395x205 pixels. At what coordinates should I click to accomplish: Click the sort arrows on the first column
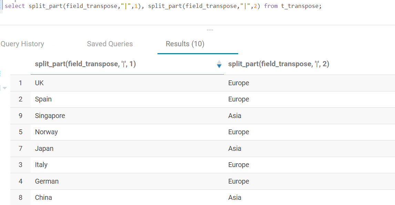(219, 64)
